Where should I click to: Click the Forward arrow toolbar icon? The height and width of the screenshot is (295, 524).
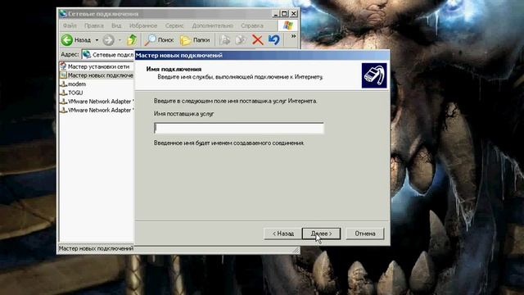click(x=108, y=40)
